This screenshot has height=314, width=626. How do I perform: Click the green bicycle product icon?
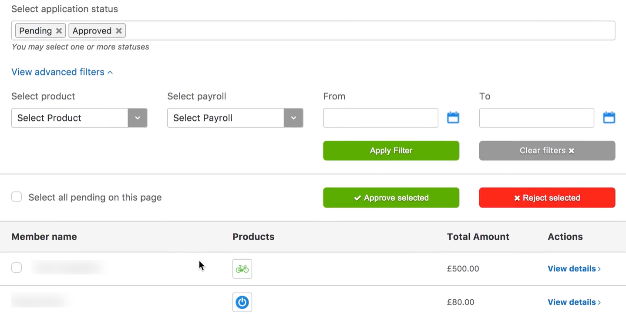click(x=242, y=269)
